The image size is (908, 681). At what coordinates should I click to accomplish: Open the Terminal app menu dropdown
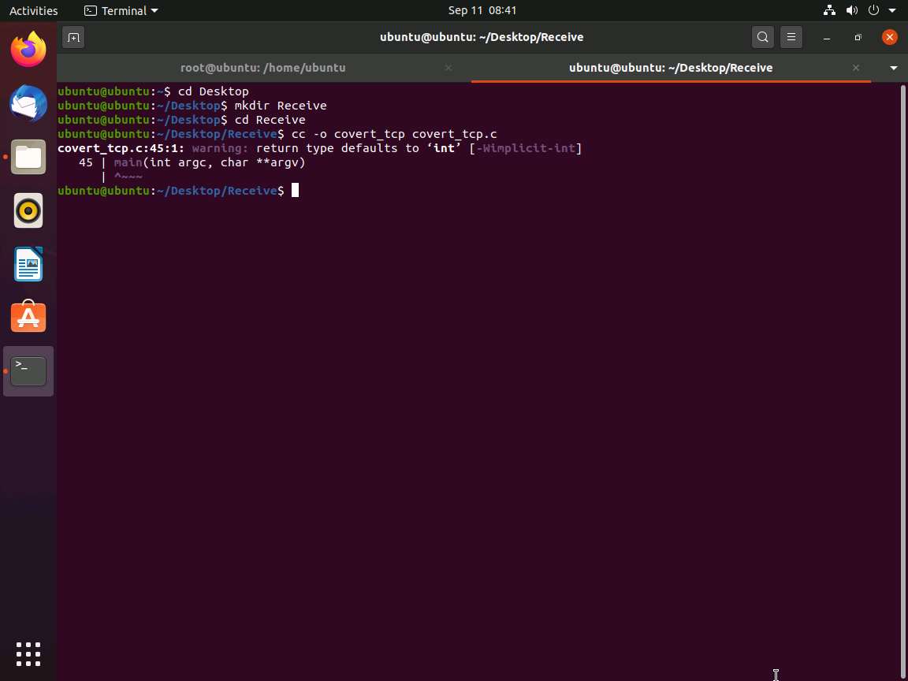[121, 10]
